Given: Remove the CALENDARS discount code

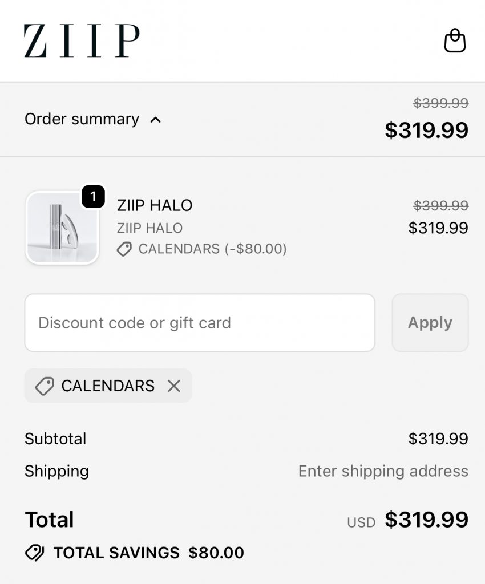Looking at the screenshot, I should [174, 386].
